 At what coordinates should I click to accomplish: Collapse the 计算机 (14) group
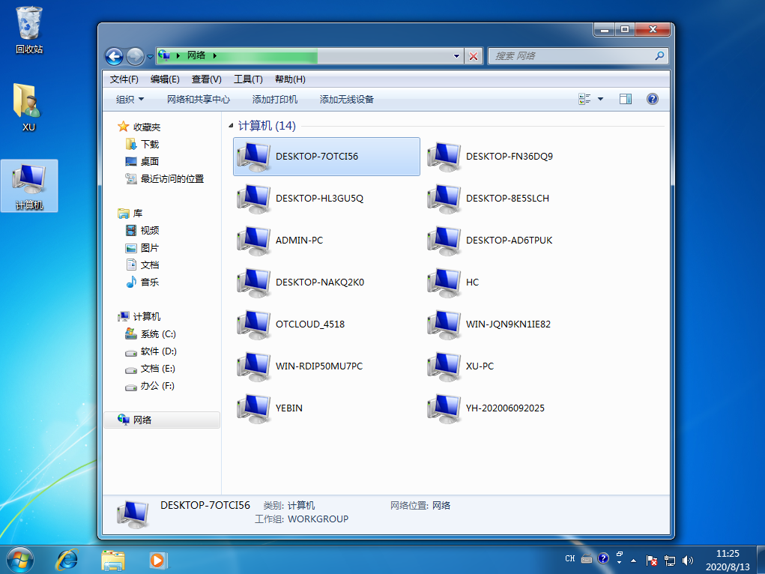tap(232, 126)
